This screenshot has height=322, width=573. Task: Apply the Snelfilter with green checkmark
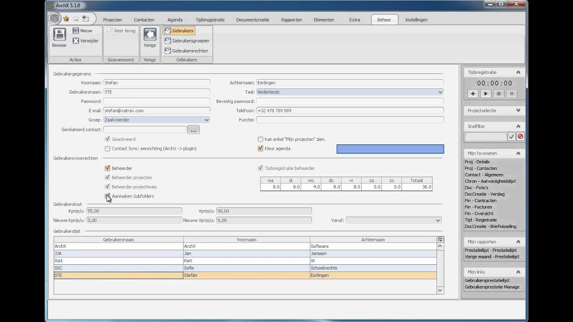pos(512,137)
